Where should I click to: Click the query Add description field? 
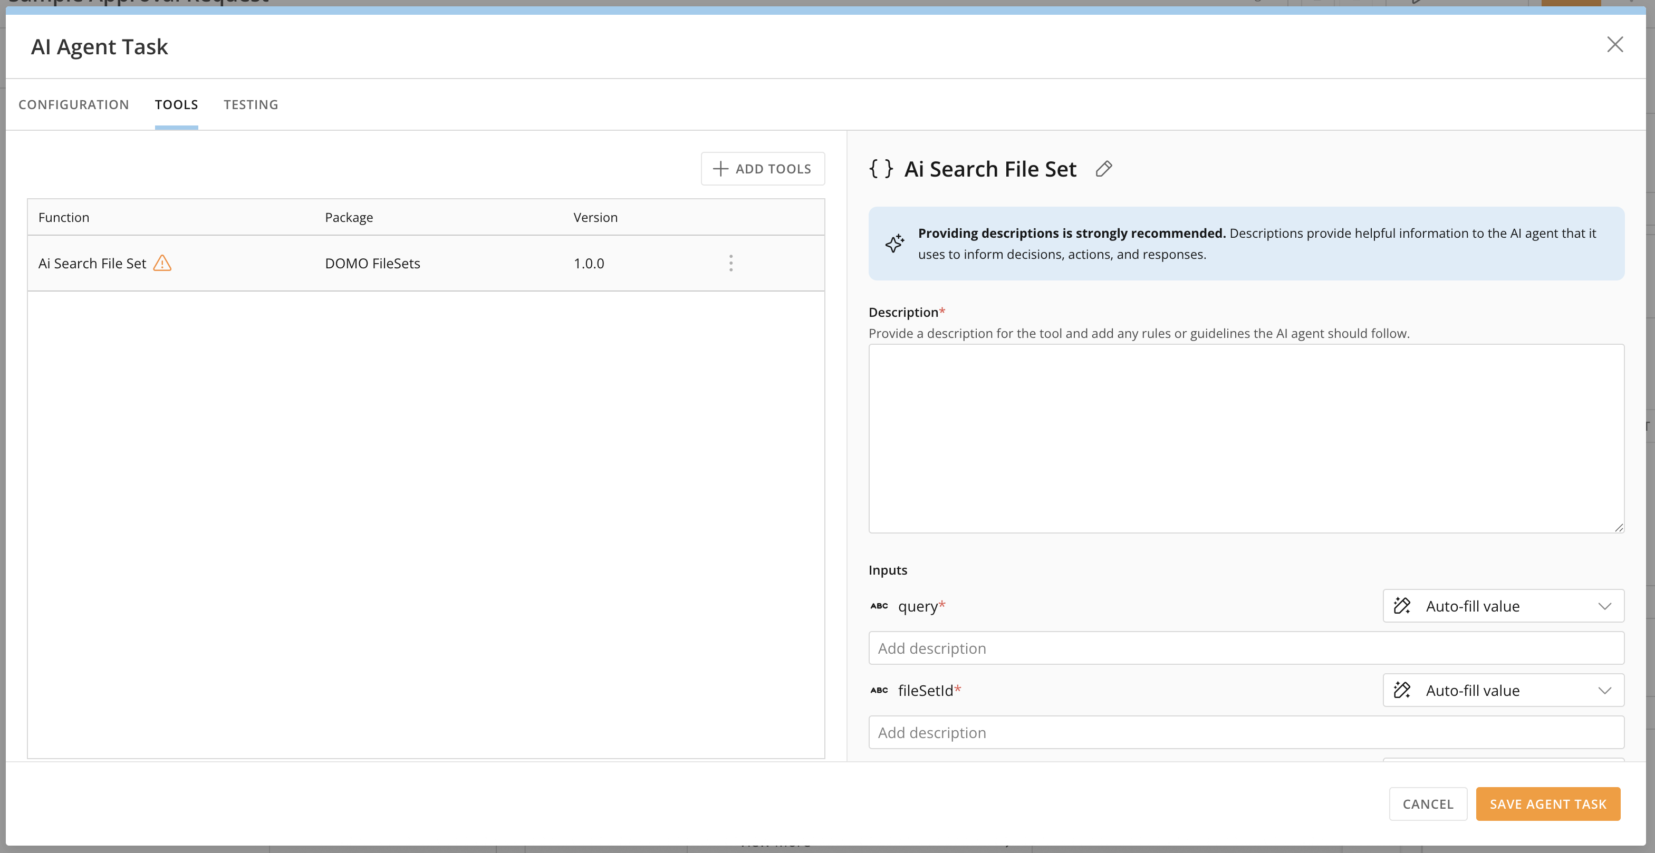coord(1245,648)
